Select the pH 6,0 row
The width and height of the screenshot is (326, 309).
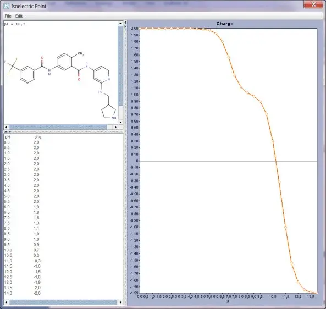click(63, 207)
